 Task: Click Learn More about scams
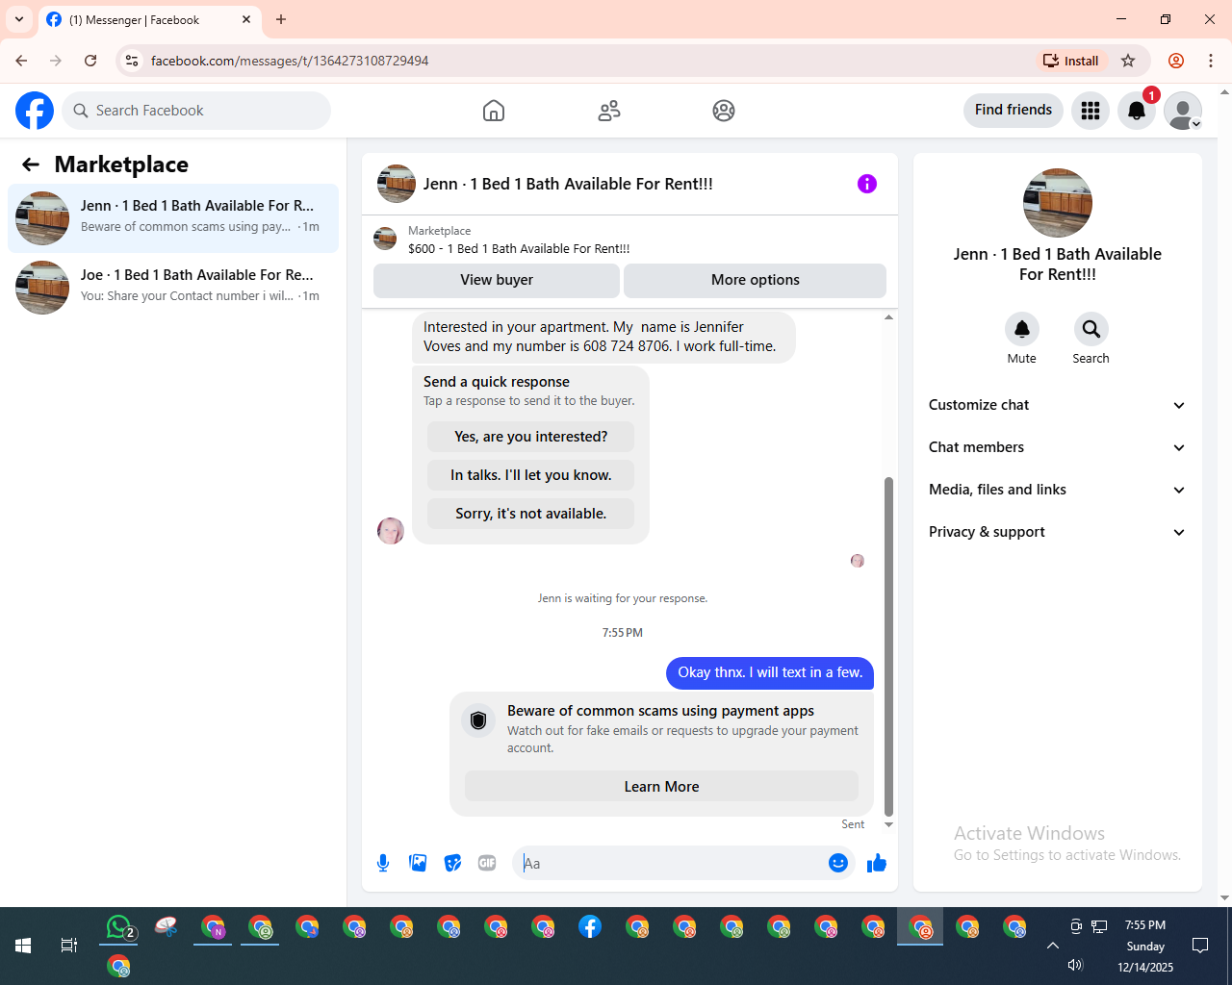(x=662, y=786)
